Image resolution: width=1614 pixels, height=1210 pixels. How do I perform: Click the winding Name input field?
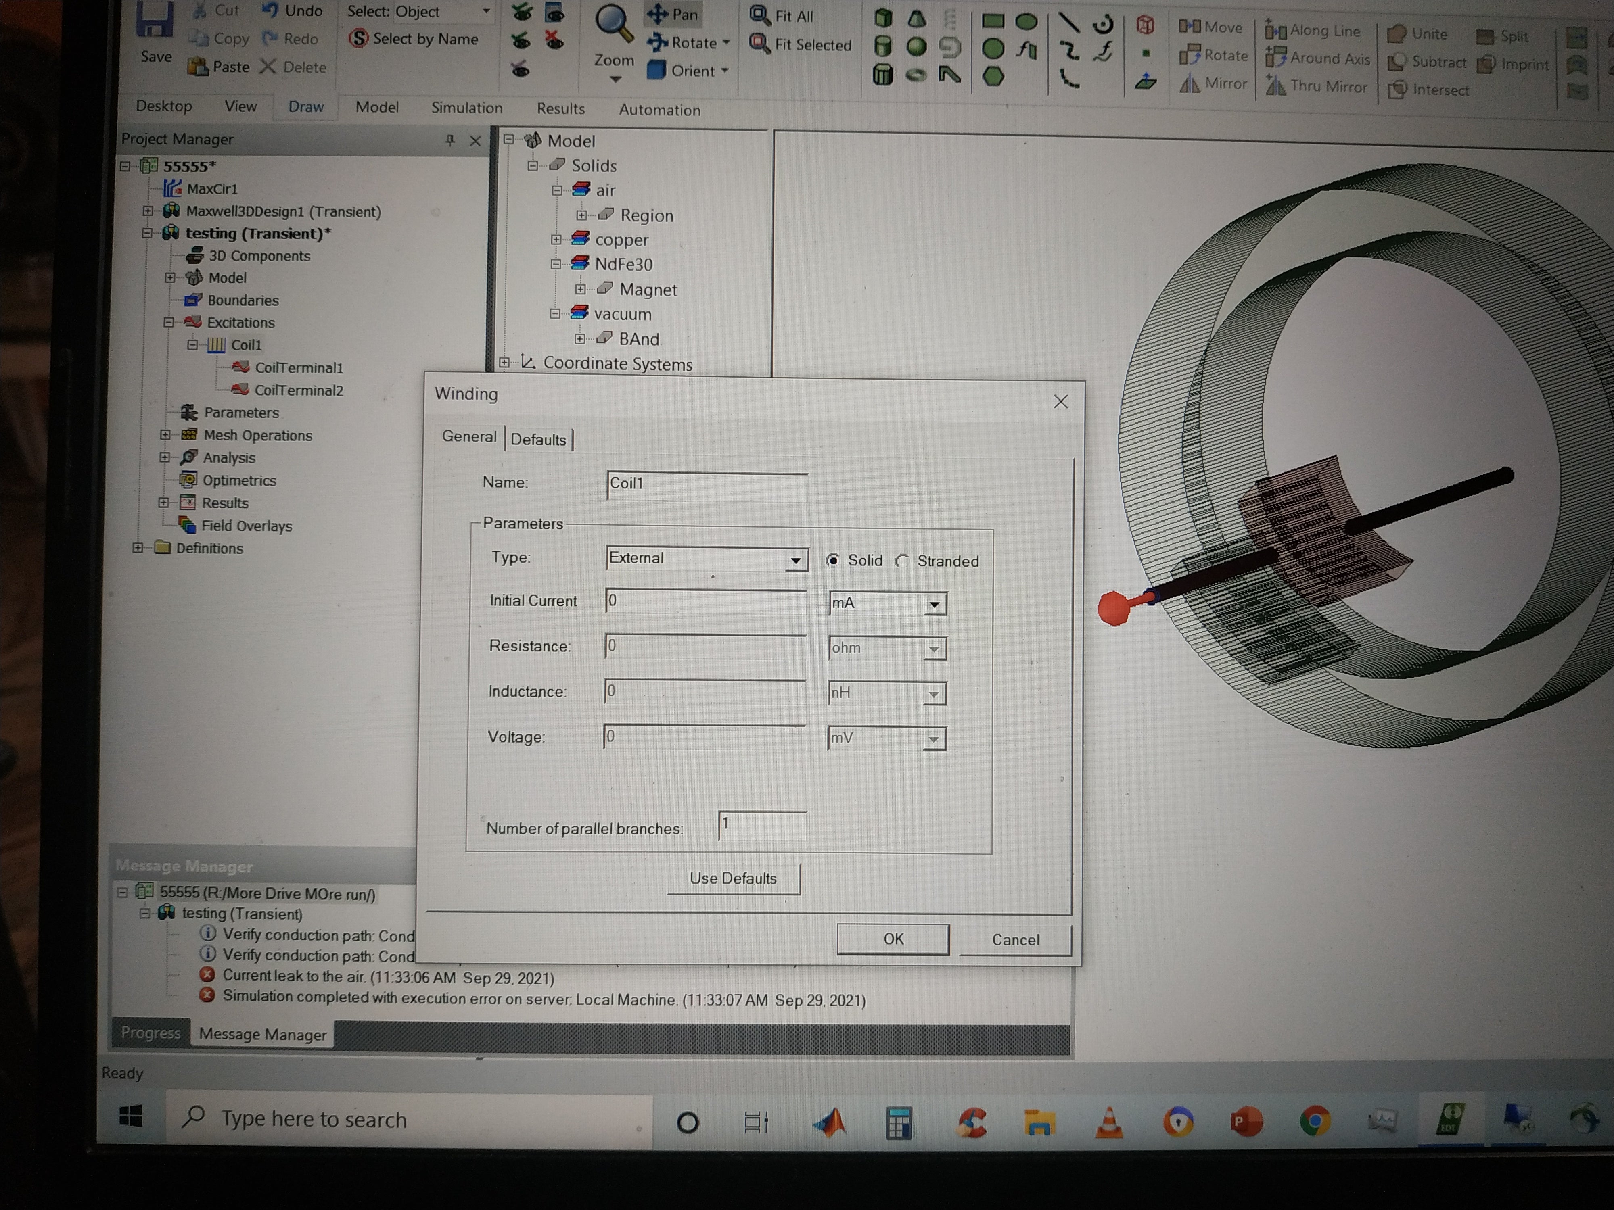[706, 486]
